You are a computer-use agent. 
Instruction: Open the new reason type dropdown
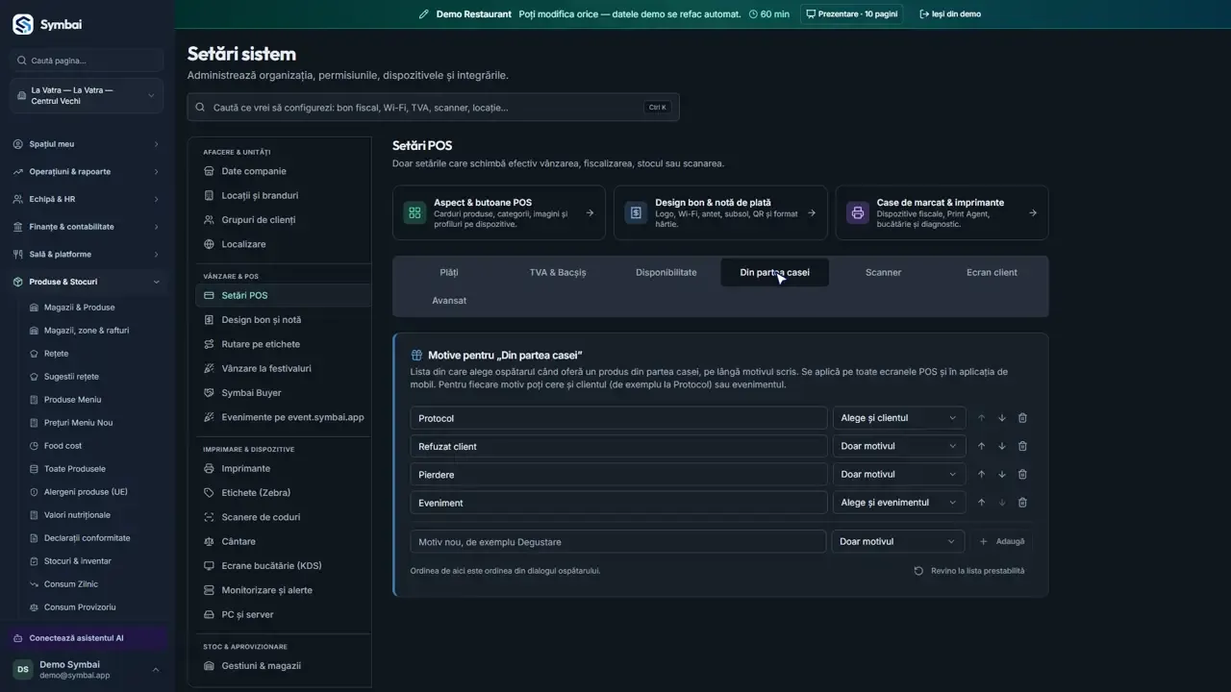(x=897, y=541)
